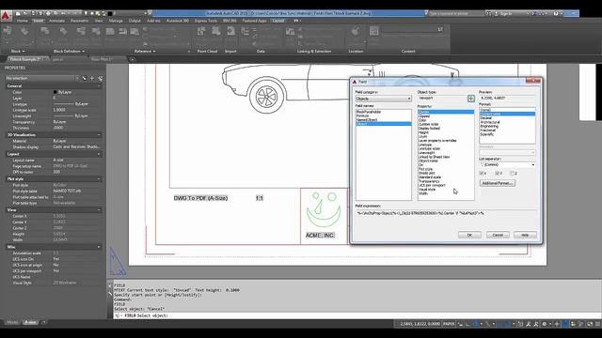The image size is (602, 338).
Task: Open the AutoCAD application menu logo
Action: pos(6,16)
